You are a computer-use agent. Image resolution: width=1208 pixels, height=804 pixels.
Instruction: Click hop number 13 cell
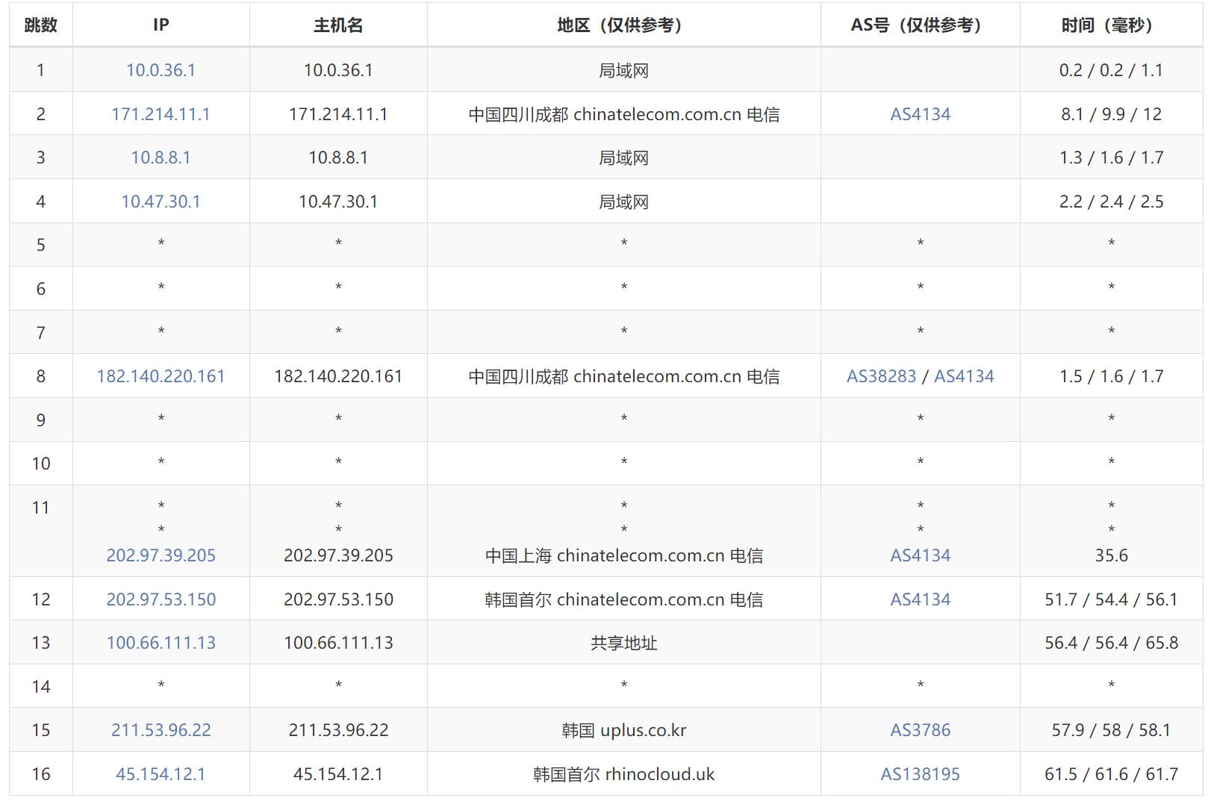coord(40,643)
